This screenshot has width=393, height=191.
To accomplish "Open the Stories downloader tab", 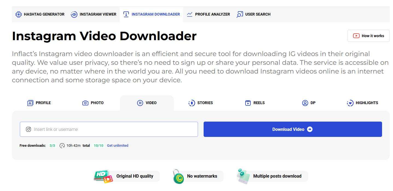I will (x=200, y=103).
